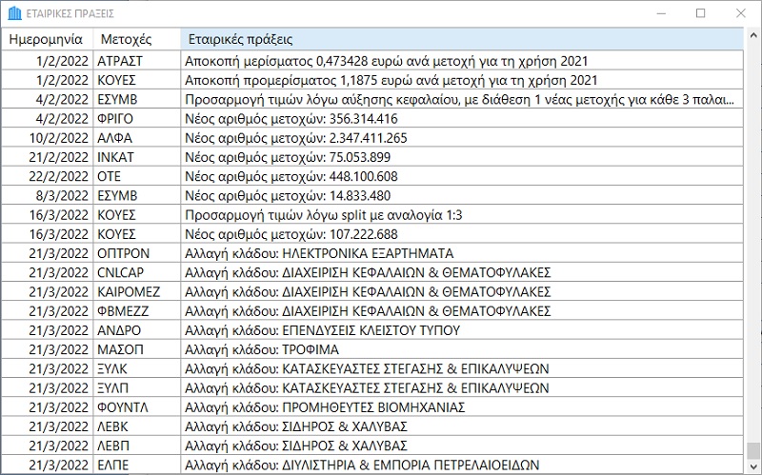Click the vertical scrollbar thumb
762x475 pixels.
coord(752,450)
